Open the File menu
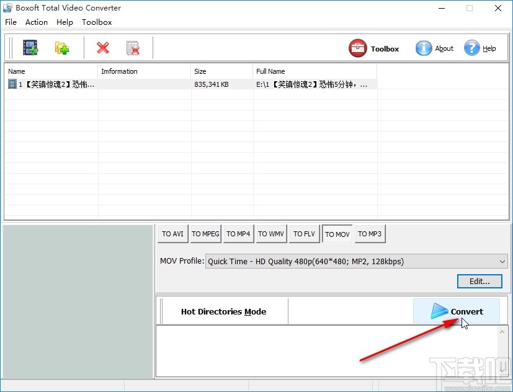The width and height of the screenshot is (513, 392). tap(11, 22)
